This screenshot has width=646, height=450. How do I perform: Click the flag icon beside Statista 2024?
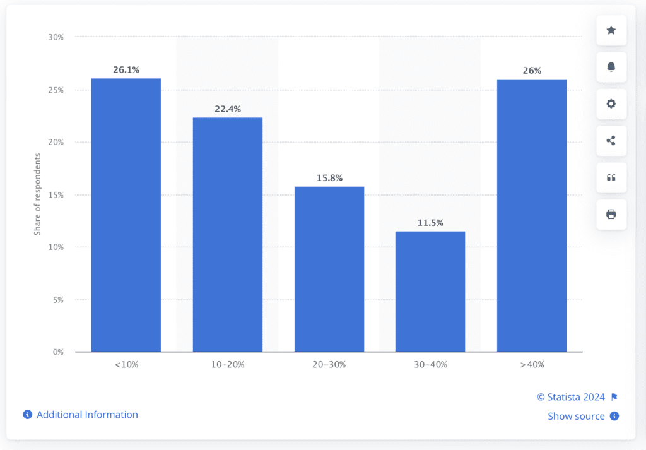(614, 397)
